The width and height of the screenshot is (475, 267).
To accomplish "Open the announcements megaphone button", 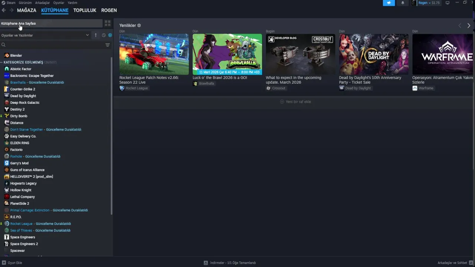I will pos(389,3).
